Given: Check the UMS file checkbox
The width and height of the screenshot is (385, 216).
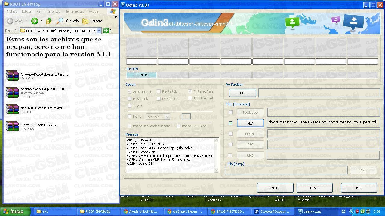Looking at the screenshot, I should (230, 155).
